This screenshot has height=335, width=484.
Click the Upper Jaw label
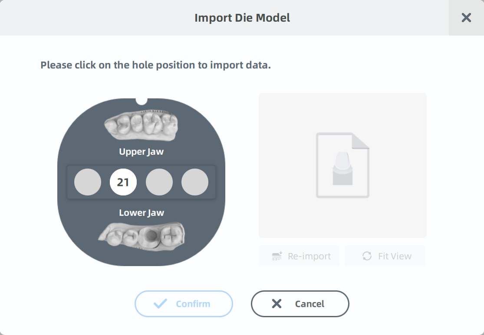(142, 152)
